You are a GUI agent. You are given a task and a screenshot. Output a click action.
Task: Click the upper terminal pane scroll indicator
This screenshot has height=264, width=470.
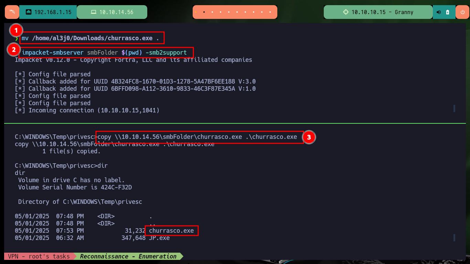click(x=454, y=109)
